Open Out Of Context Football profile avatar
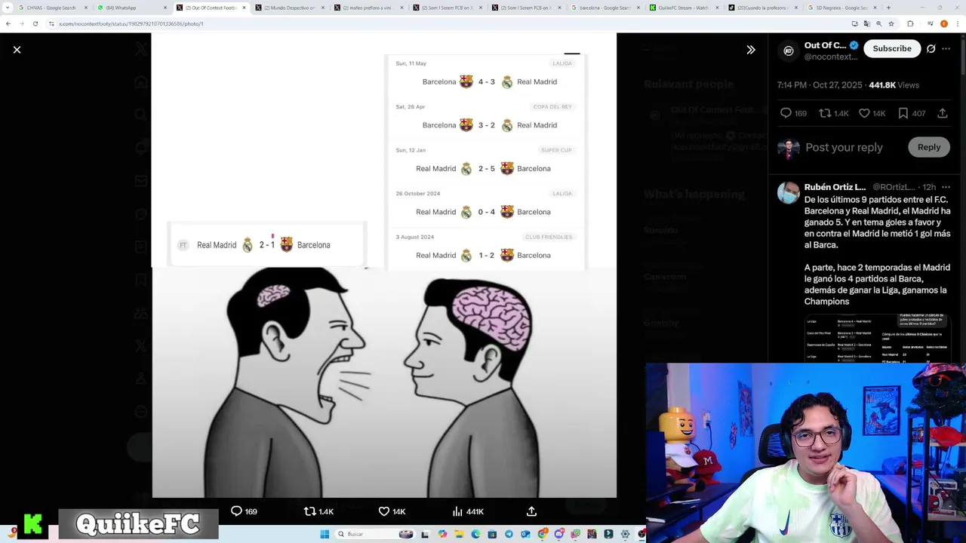Image resolution: width=966 pixels, height=543 pixels. pos(789,51)
